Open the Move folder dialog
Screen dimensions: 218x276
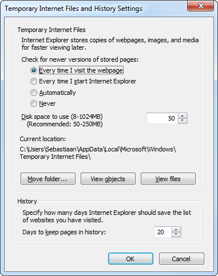point(48,179)
